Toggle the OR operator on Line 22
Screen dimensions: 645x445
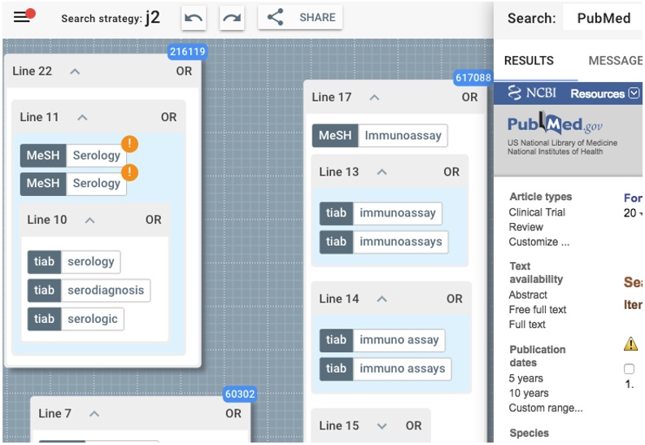pyautogui.click(x=185, y=72)
